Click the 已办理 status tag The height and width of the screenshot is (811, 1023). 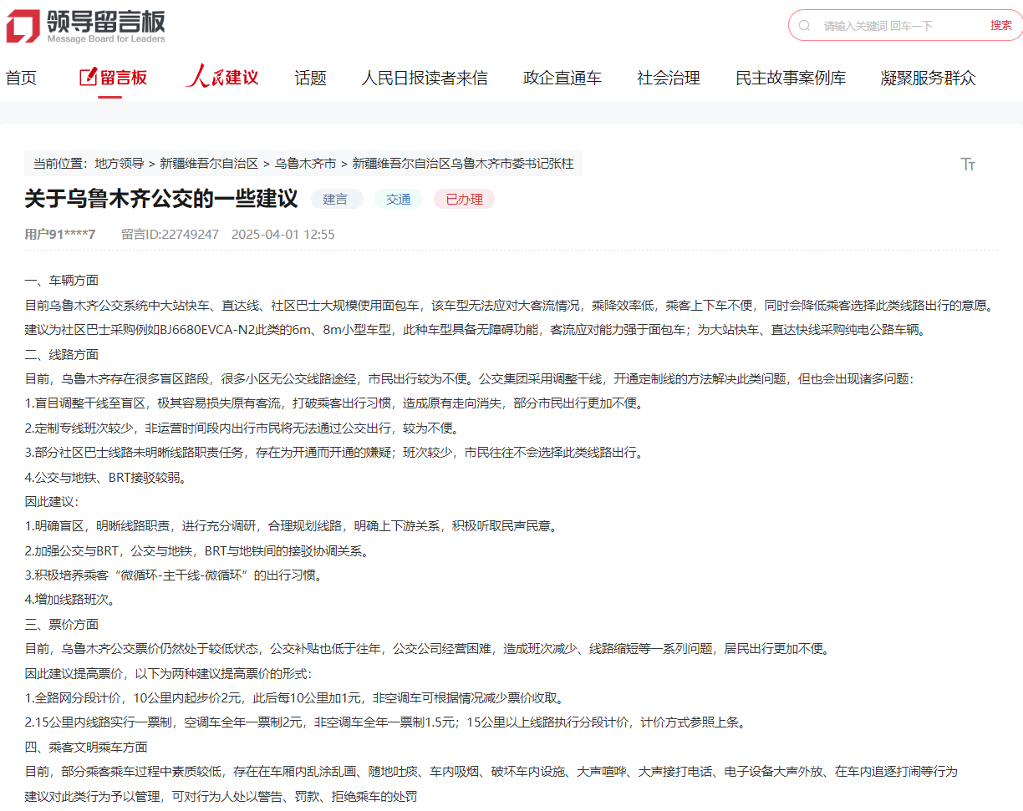click(x=464, y=200)
